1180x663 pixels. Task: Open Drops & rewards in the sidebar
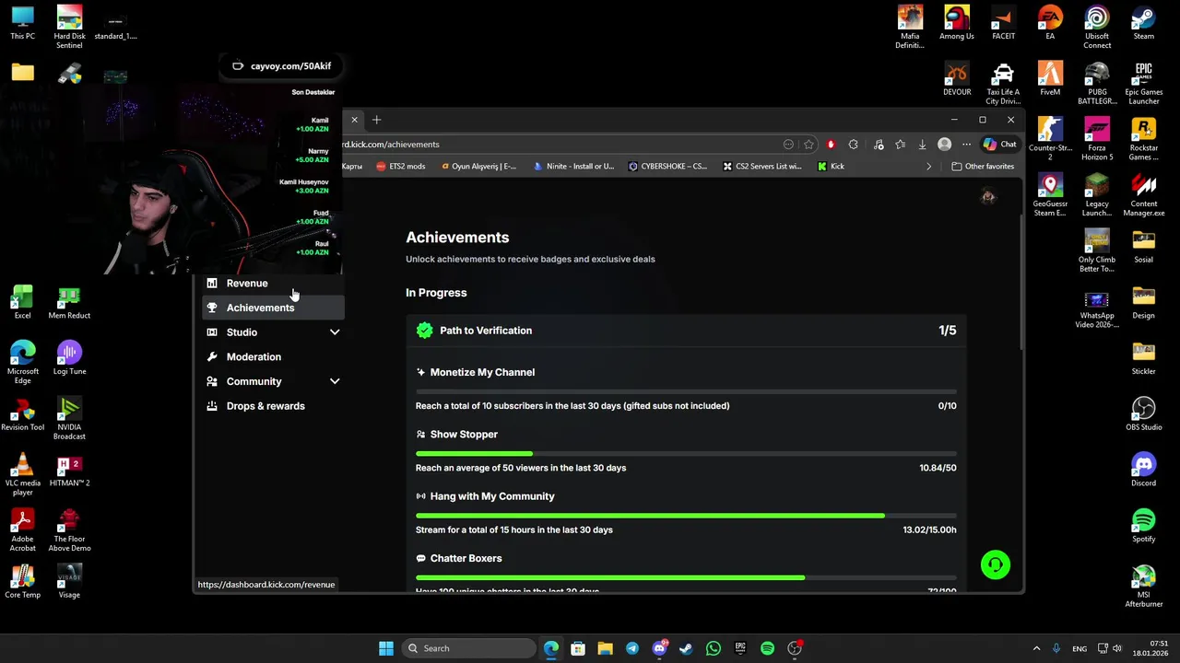tap(272, 406)
